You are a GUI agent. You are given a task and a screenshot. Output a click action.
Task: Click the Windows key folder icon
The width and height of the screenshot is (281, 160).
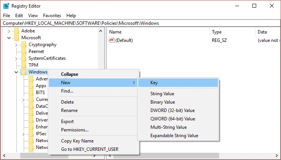click(x=24, y=72)
